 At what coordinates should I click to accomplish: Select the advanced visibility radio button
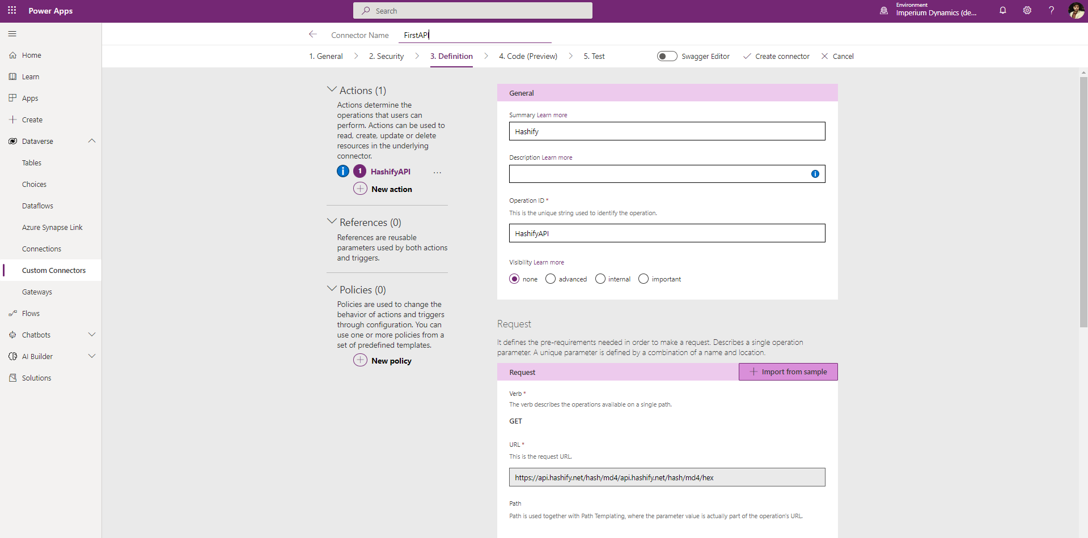click(x=551, y=279)
